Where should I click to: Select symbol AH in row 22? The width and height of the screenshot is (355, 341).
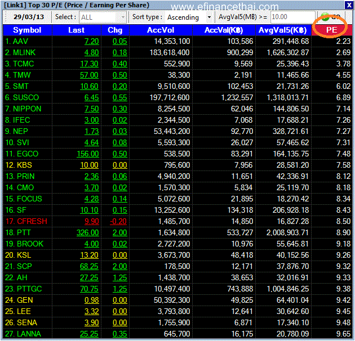click(22, 277)
